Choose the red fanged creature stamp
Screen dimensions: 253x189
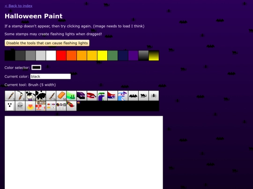click(x=92, y=96)
